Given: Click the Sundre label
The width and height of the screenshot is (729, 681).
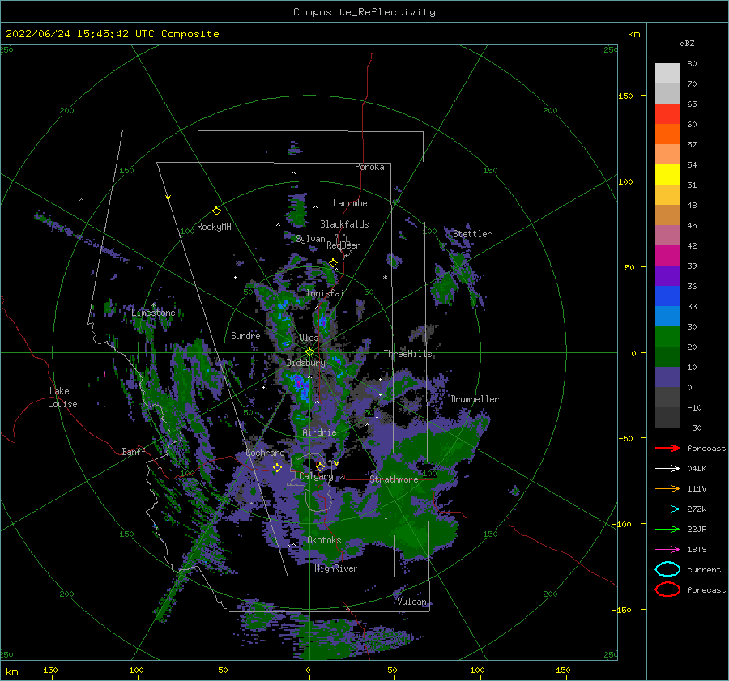Looking at the screenshot, I should (x=245, y=335).
